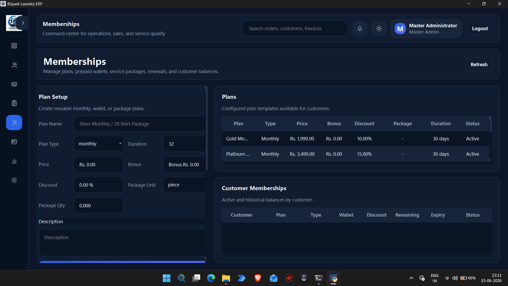Screen dimensions: 508x286
Task: Open the Windows Start menu
Action: point(166,278)
